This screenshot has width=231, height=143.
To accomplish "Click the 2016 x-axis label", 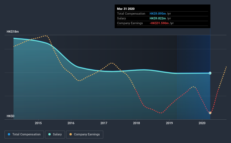I will (x=71, y=123).
